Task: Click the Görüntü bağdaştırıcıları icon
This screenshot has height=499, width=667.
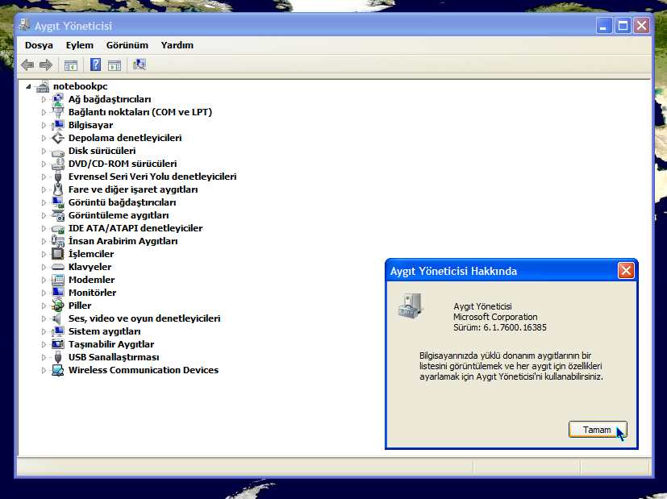Action: tap(58, 203)
